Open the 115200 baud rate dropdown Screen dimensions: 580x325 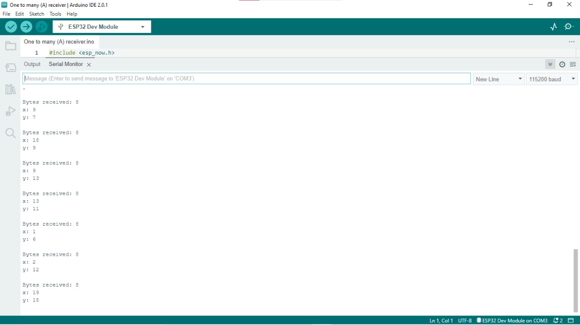tap(551, 79)
